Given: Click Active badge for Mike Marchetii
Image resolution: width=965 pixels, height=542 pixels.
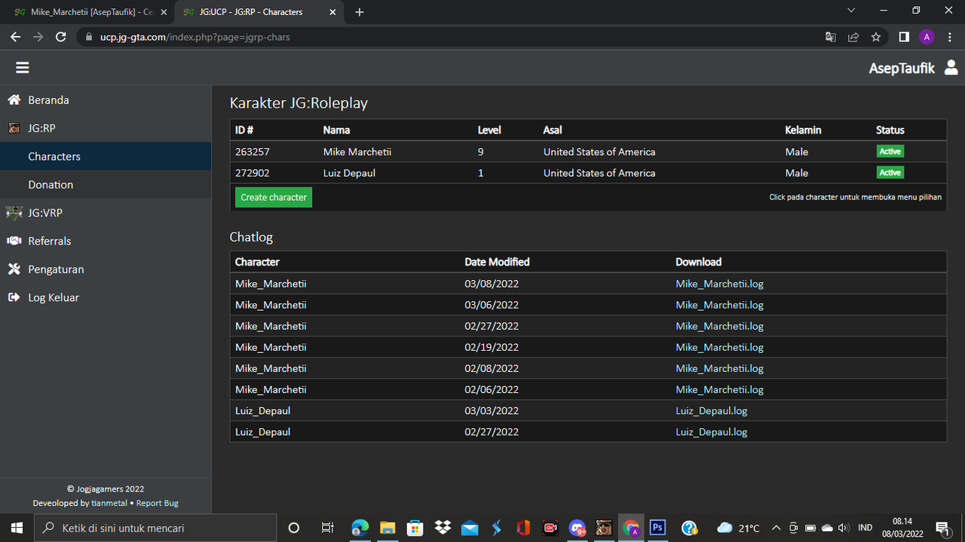Looking at the screenshot, I should [890, 151].
